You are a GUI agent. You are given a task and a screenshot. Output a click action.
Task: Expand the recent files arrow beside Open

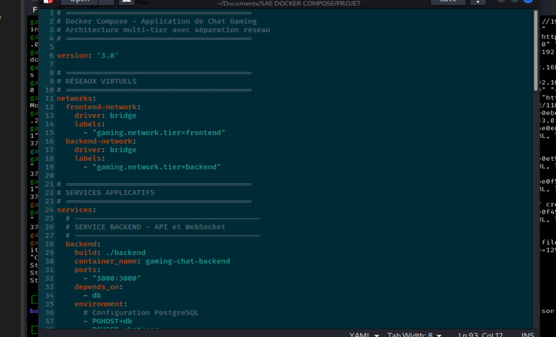107,1
